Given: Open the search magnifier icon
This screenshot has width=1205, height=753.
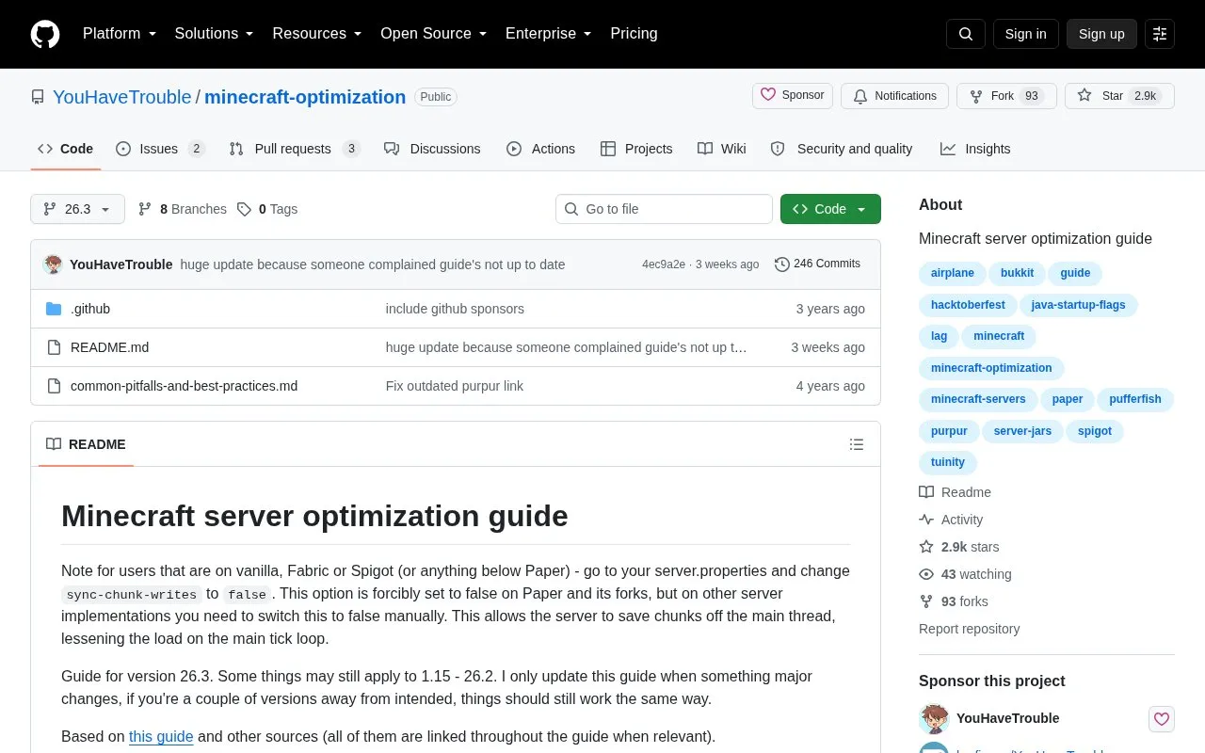Looking at the screenshot, I should coord(966,34).
